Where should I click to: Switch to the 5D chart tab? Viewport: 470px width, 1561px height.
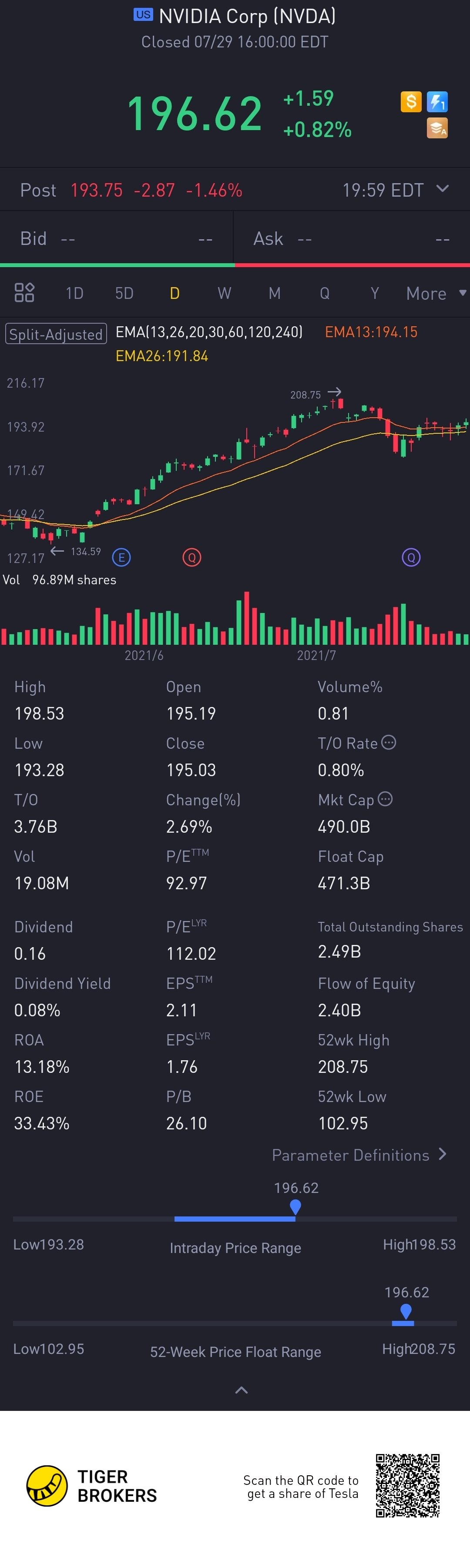click(124, 293)
